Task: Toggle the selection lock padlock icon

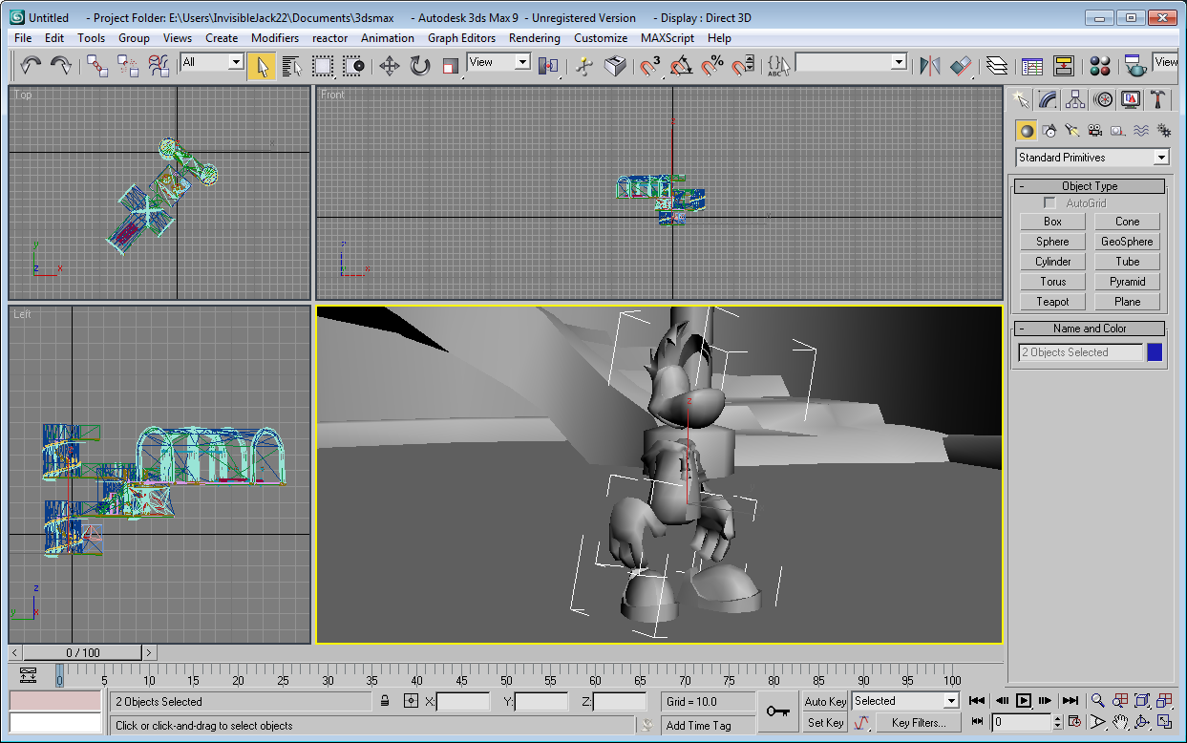Action: tap(384, 701)
